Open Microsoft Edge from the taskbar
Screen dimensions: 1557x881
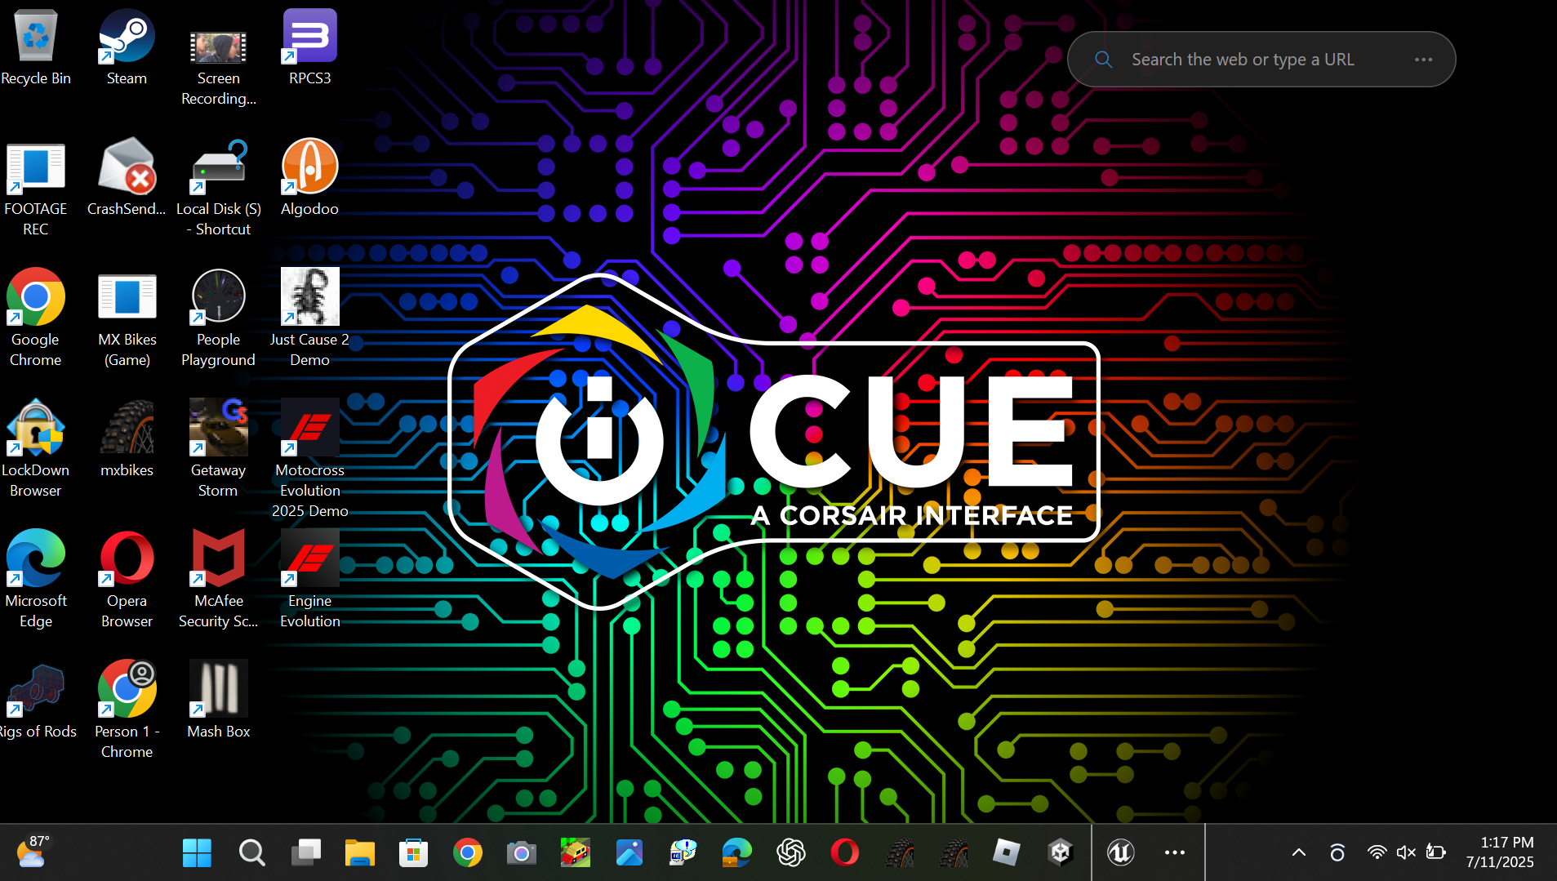736,853
